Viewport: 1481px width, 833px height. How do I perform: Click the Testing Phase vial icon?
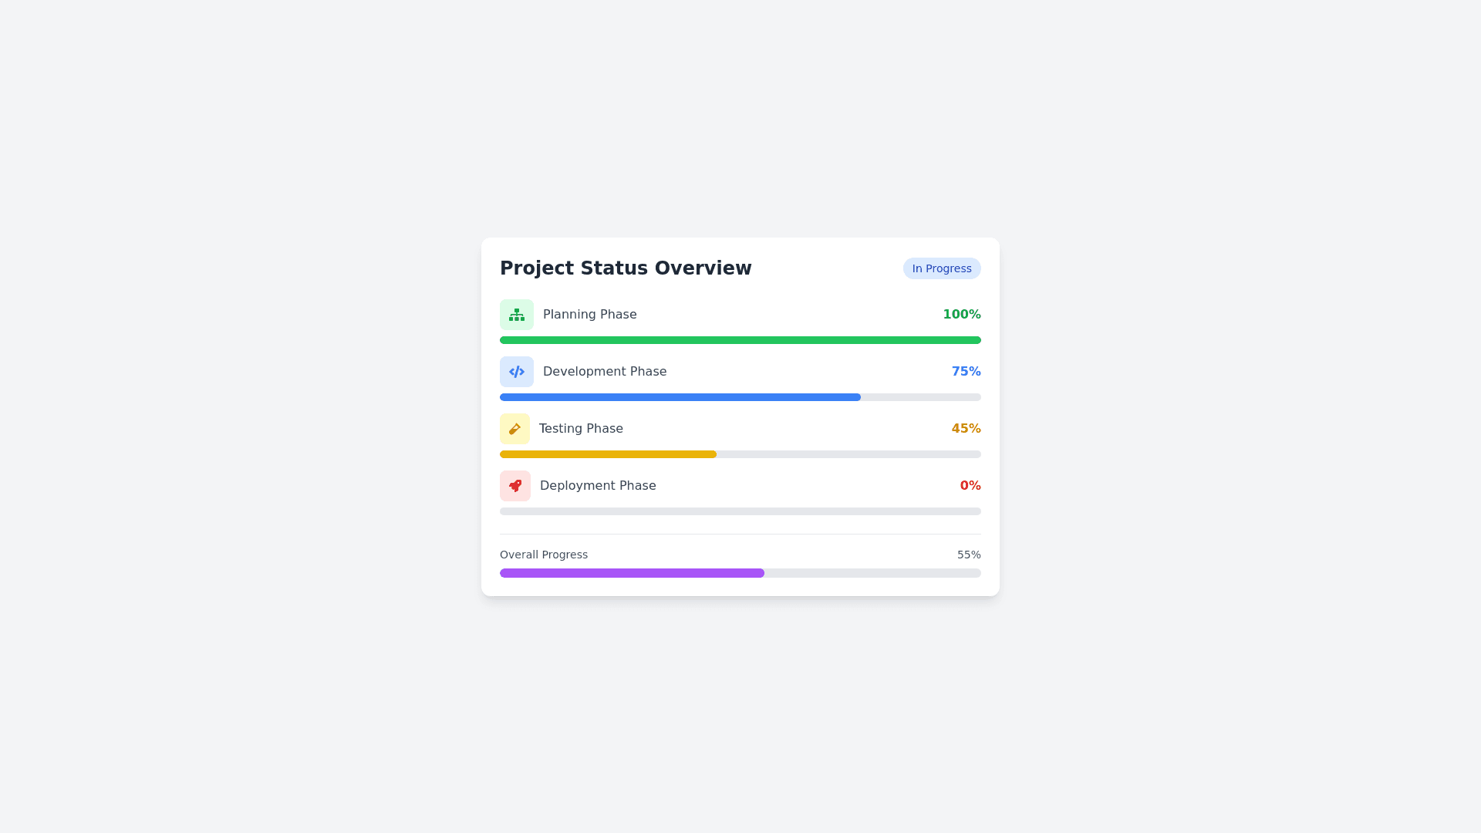[514, 429]
